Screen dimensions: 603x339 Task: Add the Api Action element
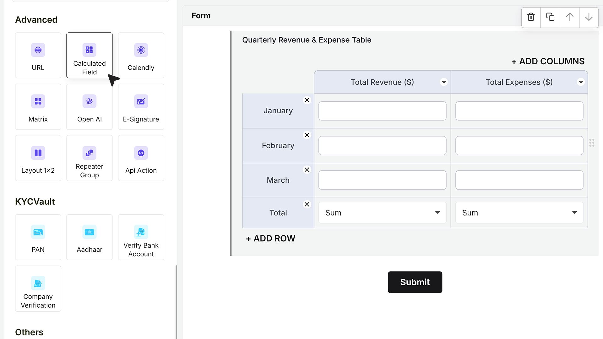click(141, 158)
